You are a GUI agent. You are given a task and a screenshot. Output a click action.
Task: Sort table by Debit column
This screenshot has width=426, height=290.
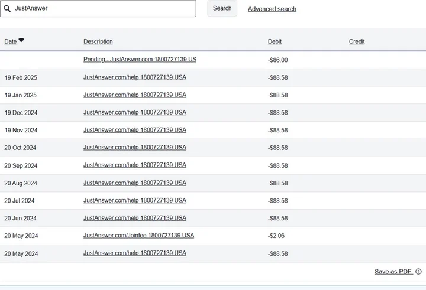pos(275,41)
